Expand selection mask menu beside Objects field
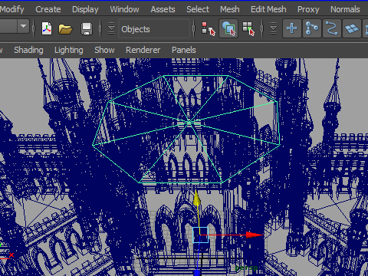 pyautogui.click(x=111, y=28)
